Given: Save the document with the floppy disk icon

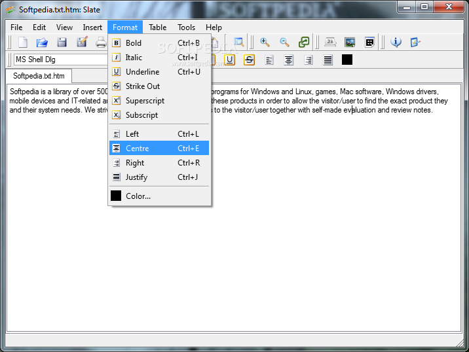Looking at the screenshot, I should tap(62, 43).
